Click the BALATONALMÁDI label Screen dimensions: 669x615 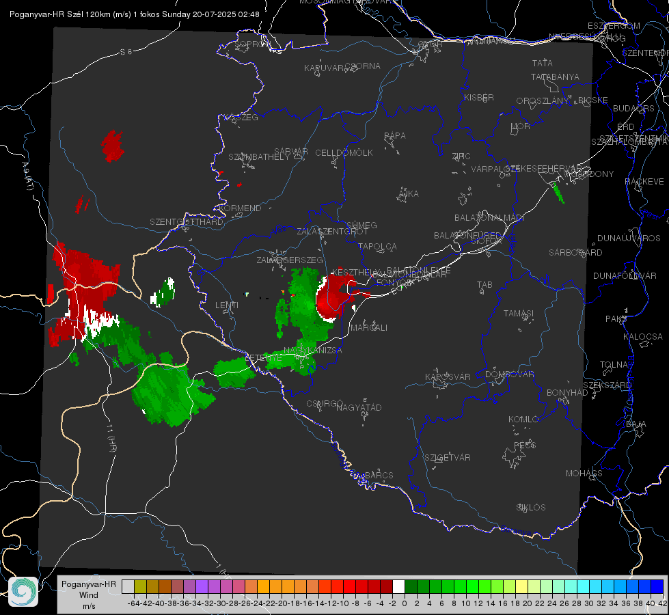[489, 218]
